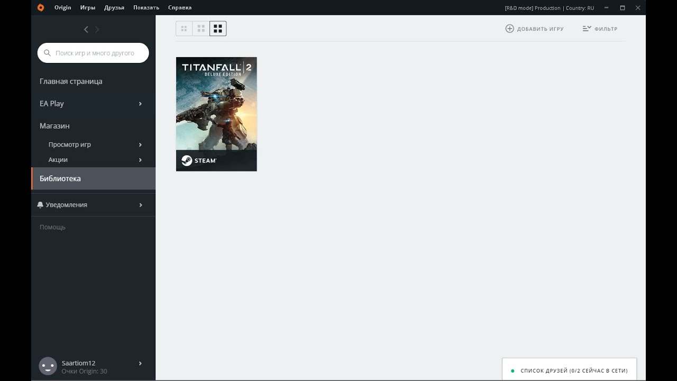Viewport: 677px width, 381px height.
Task: Open the Справка menu
Action: point(180,7)
